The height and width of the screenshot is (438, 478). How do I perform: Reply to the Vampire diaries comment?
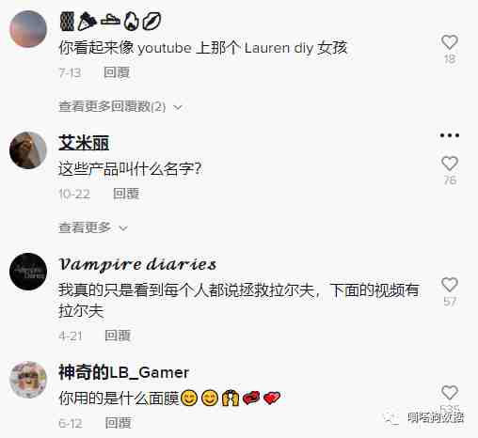pos(118,336)
